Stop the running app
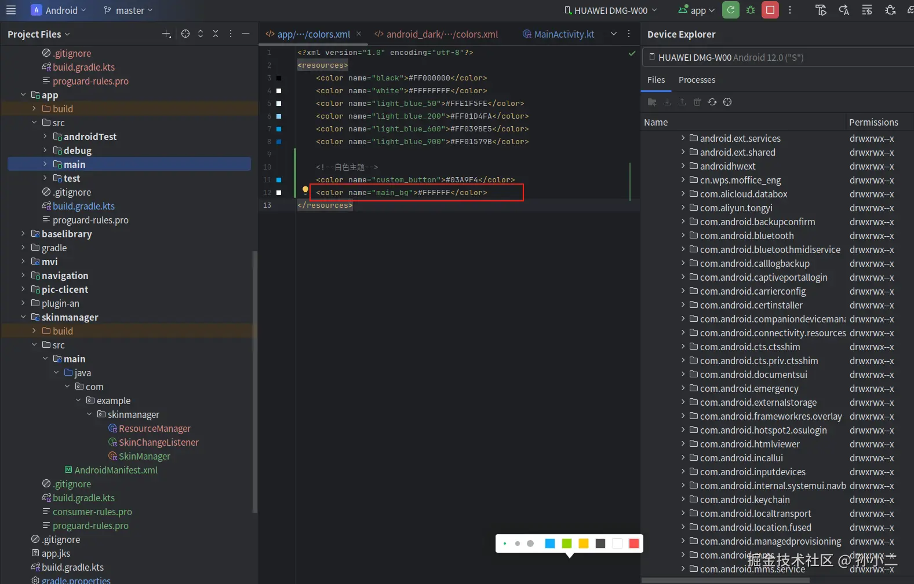Image resolution: width=914 pixels, height=584 pixels. (x=770, y=10)
